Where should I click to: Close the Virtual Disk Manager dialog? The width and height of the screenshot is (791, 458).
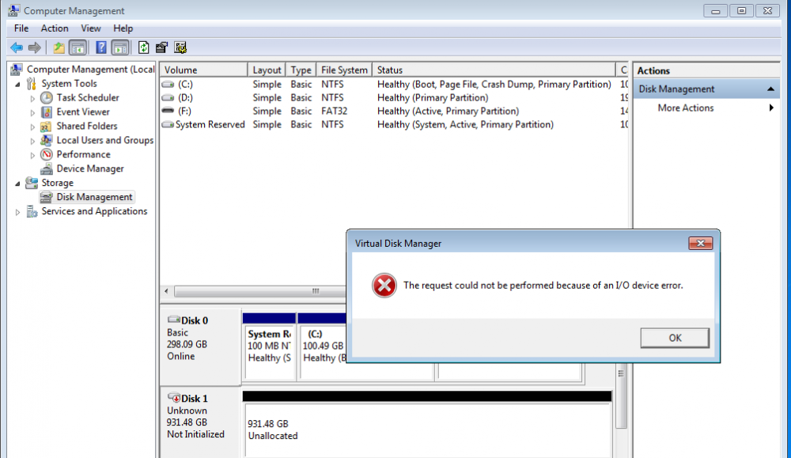click(x=701, y=243)
